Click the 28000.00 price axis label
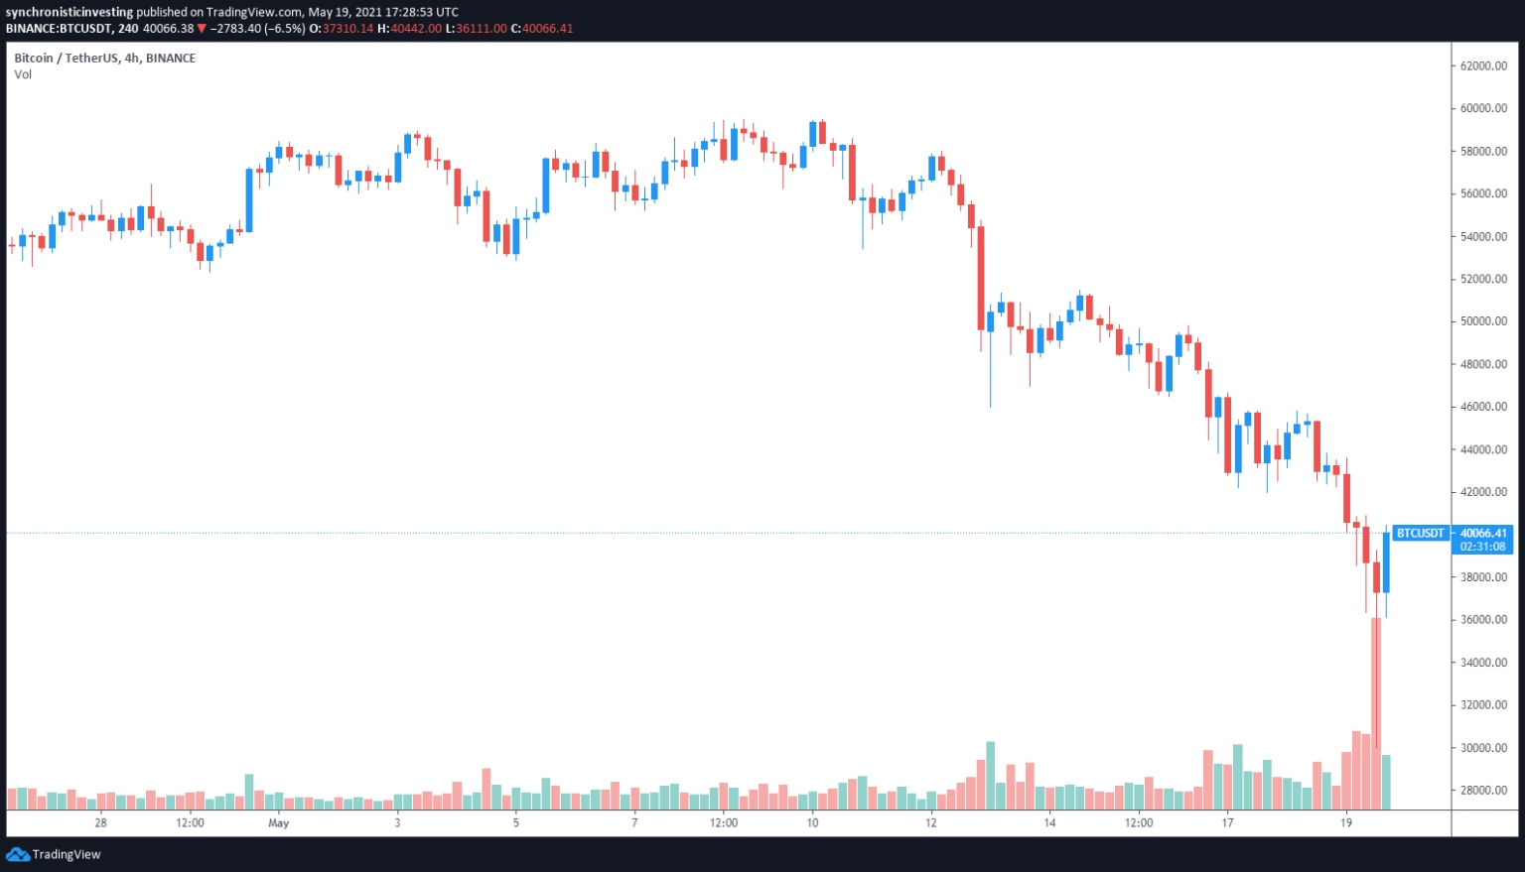The width and height of the screenshot is (1525, 872). click(1483, 791)
